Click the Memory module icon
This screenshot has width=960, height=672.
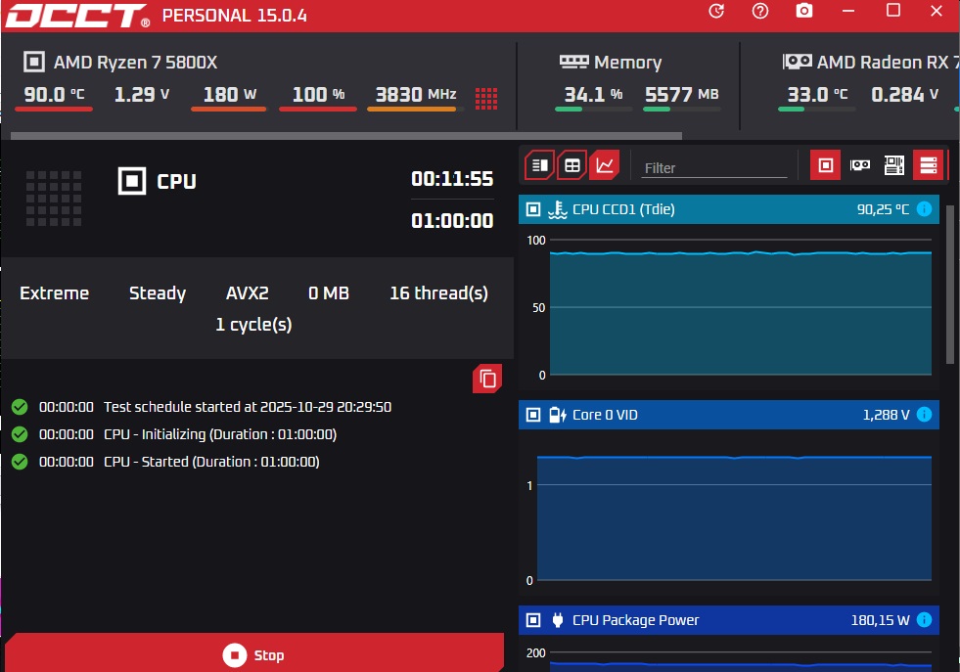coord(573,62)
